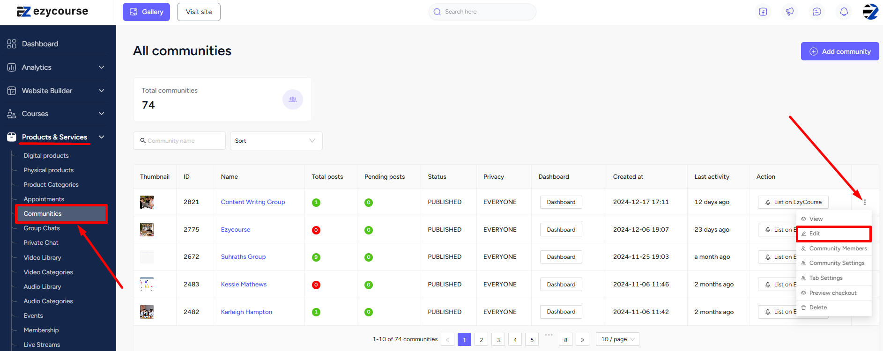
Task: Open the chat messages icon
Action: pos(817,12)
